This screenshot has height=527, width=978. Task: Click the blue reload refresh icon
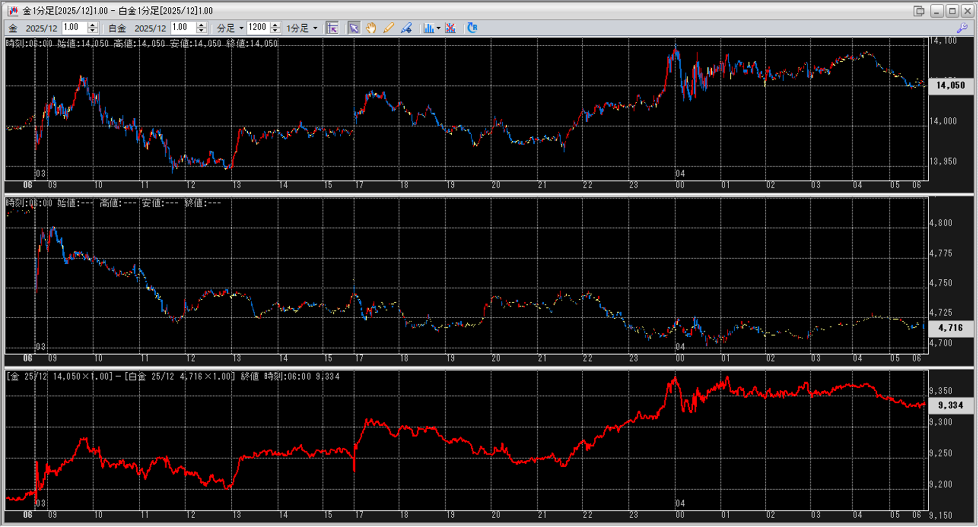click(472, 28)
